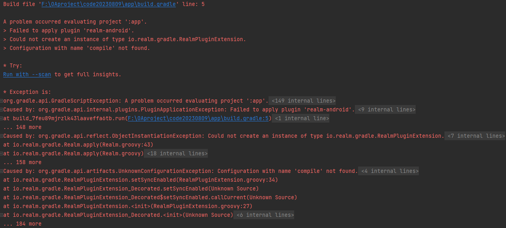Unfold the '<7 internal lines>' placeholder
This screenshot has width=506, height=228.
(x=476, y=136)
